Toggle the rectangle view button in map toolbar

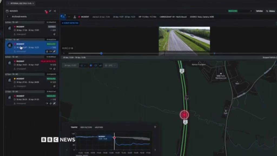coord(95,65)
